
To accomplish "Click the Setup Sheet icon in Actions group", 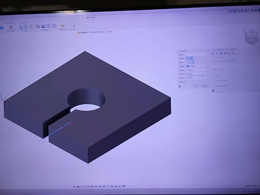I will (x=31, y=27).
